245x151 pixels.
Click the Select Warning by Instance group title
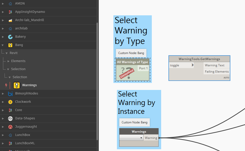[136, 103]
